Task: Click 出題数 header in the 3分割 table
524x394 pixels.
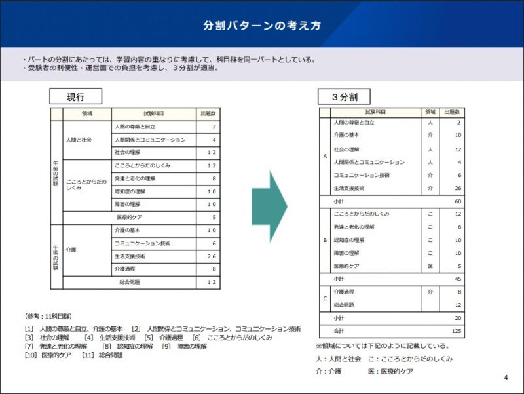Action: tap(453, 112)
